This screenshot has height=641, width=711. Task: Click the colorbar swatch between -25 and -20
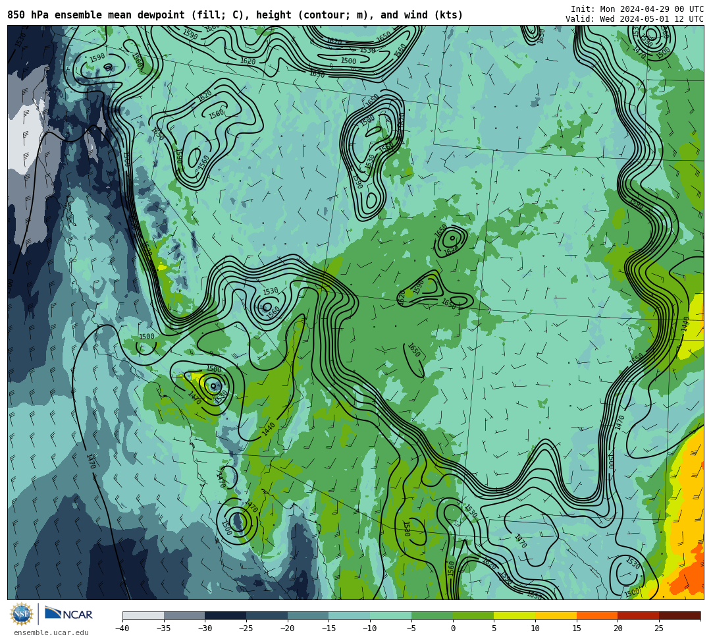(x=267, y=615)
